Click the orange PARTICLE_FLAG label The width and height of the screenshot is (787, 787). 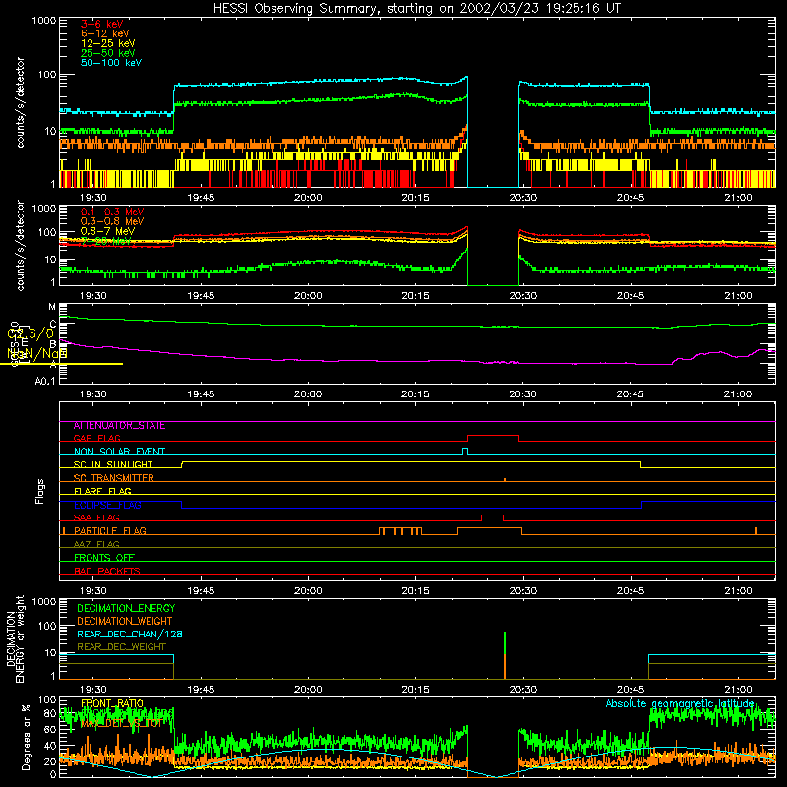click(110, 531)
